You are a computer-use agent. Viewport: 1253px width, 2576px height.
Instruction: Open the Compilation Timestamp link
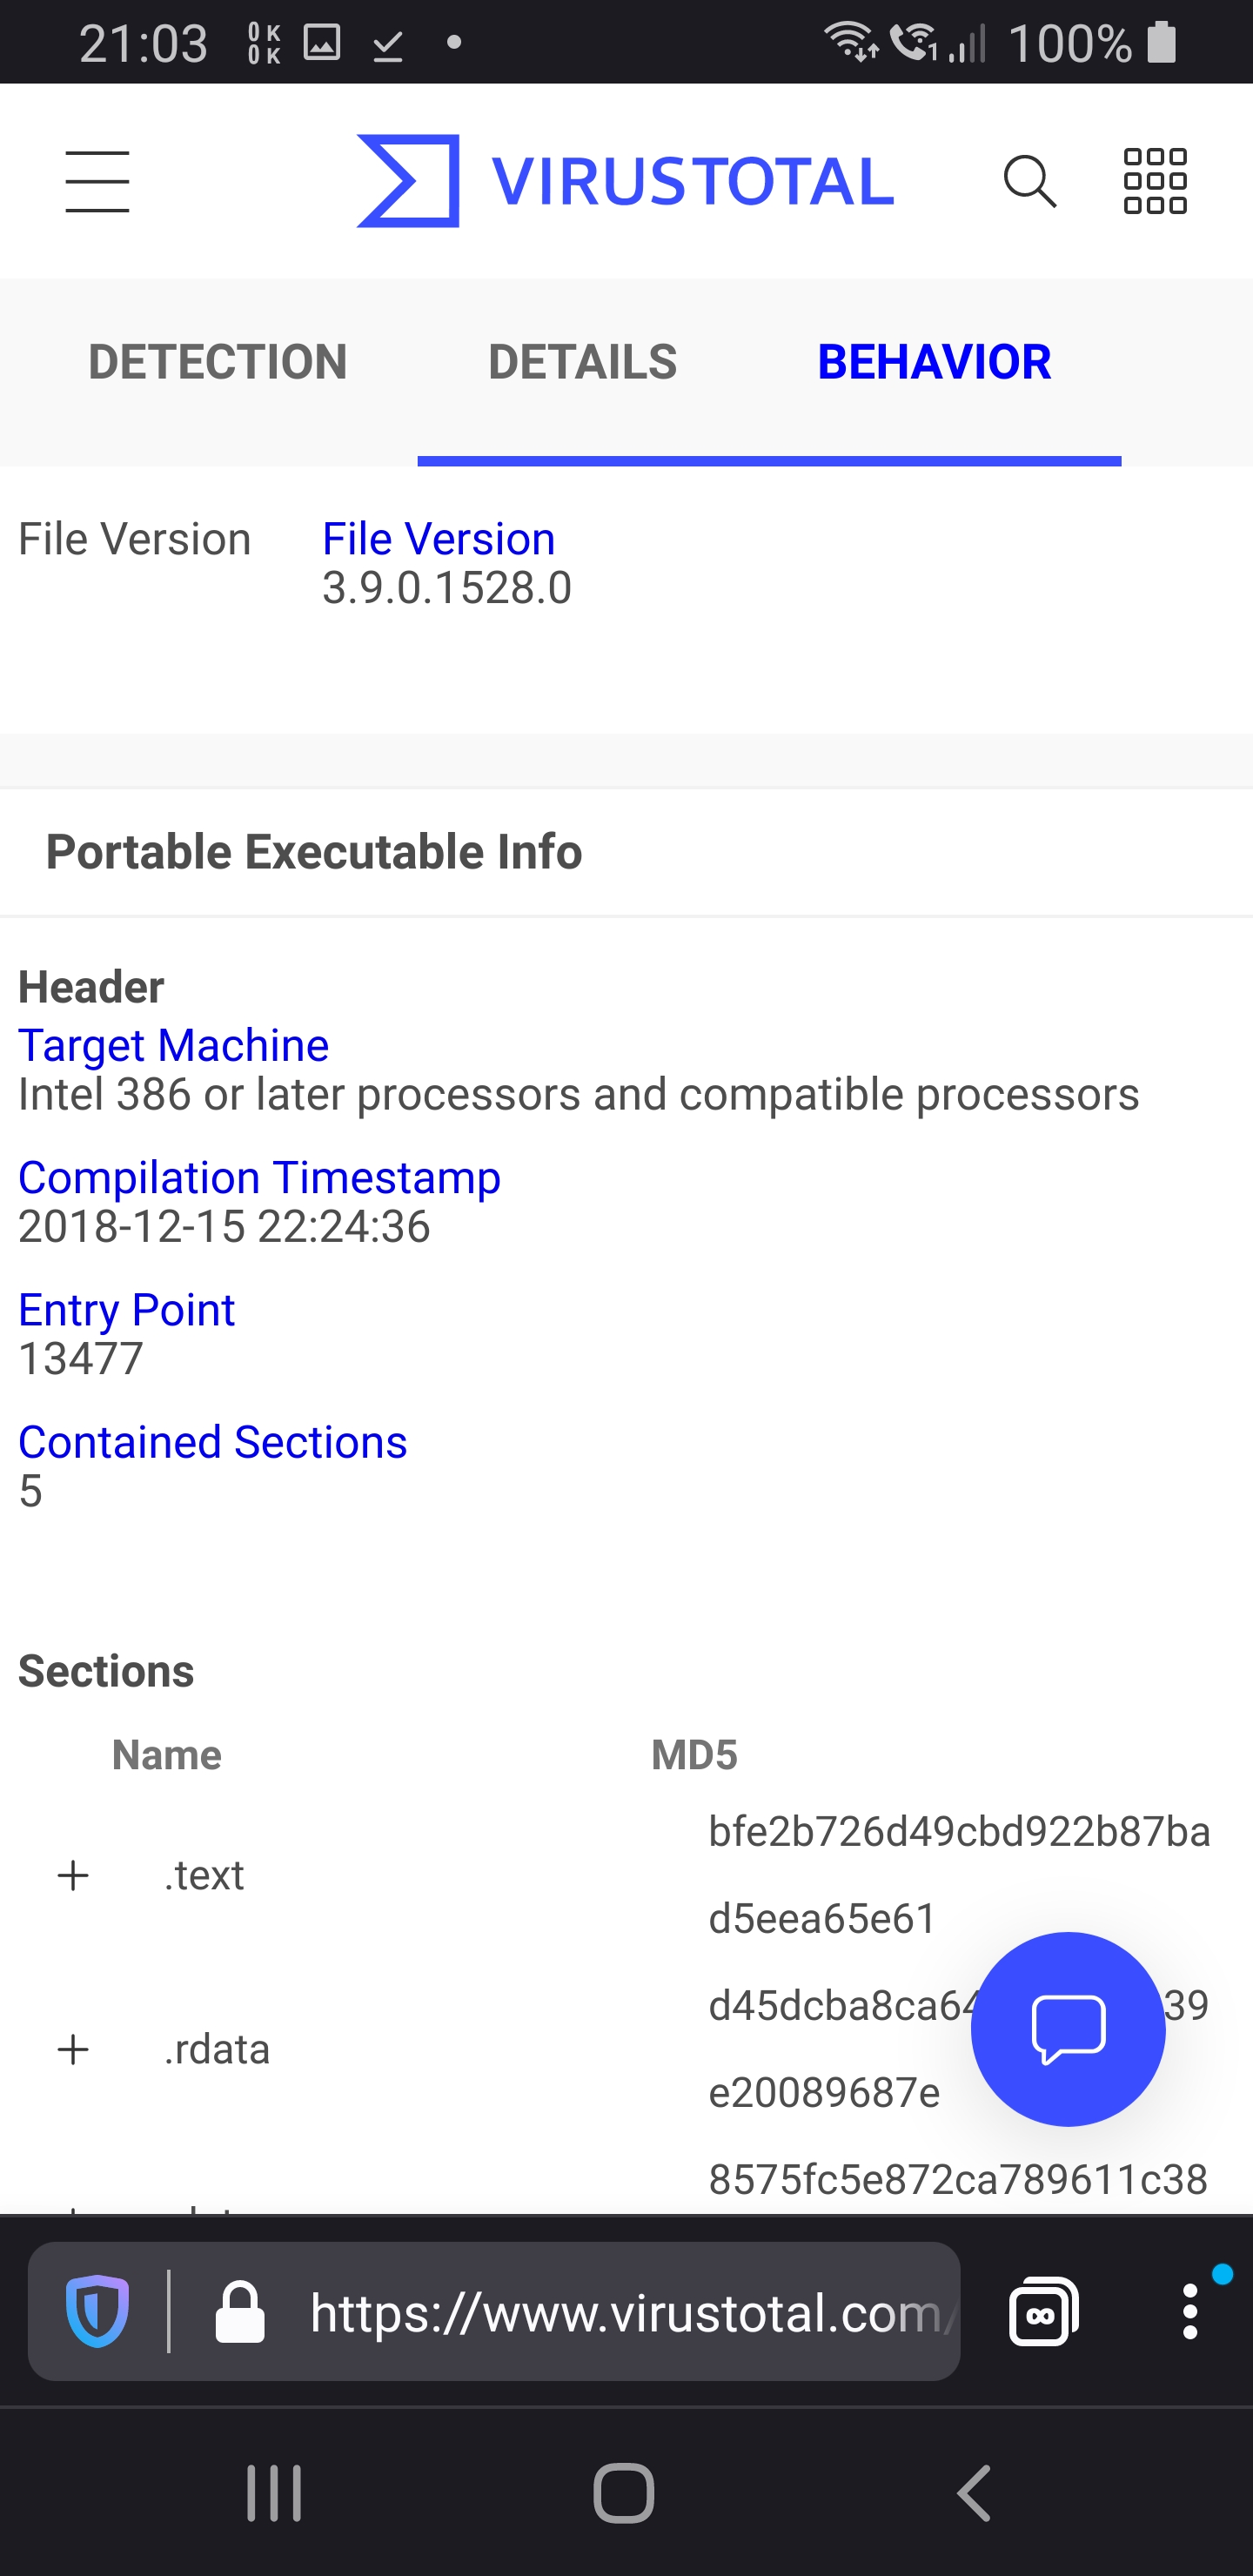(x=259, y=1177)
